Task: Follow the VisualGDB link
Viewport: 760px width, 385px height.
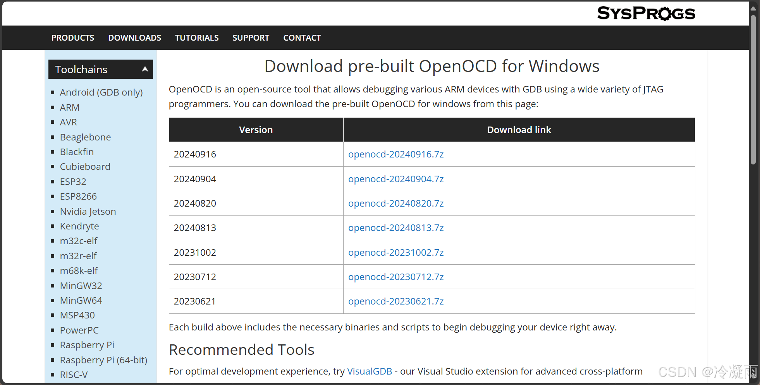Action: [370, 371]
